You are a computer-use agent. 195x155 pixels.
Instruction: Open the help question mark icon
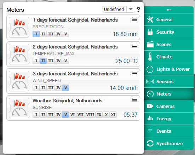[138, 10]
